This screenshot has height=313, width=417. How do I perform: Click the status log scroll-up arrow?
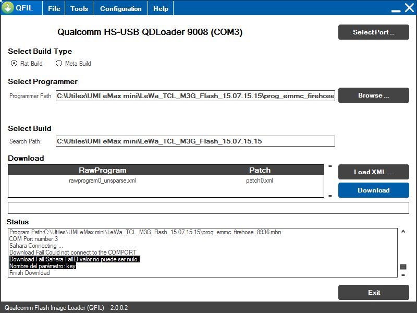click(403, 231)
